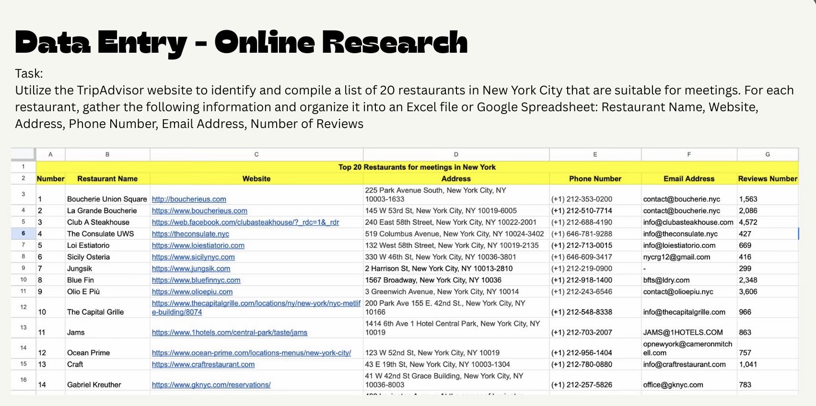Open the olioepiu.com link
The image size is (816, 406).
pos(192,291)
